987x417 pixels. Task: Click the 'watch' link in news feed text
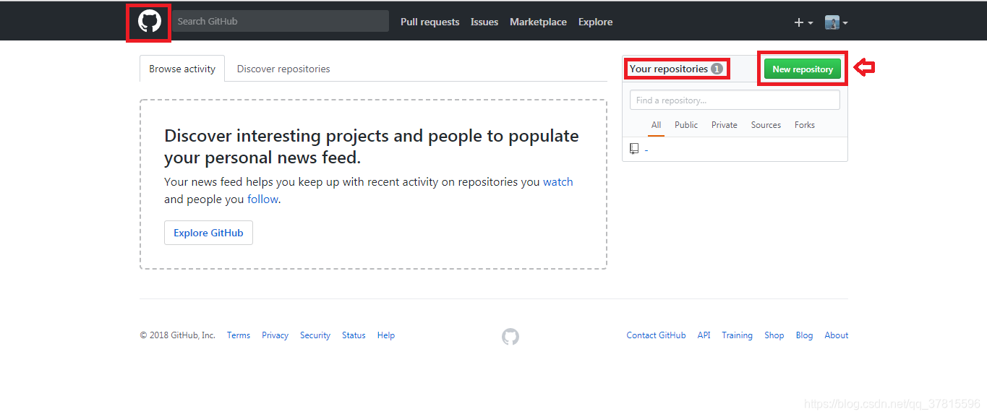coord(557,182)
